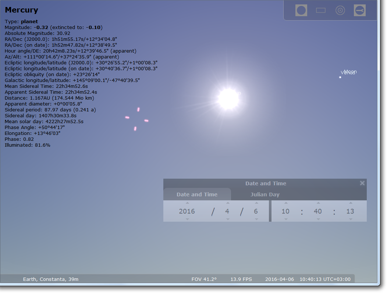Screen dimensions: 387x293
Task: Toggle the ocular view icon
Action: pyautogui.click(x=301, y=10)
